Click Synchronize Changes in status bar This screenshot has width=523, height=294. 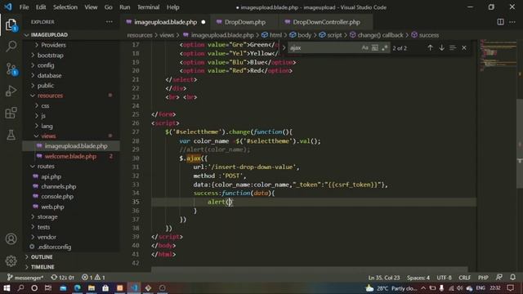pos(62,278)
